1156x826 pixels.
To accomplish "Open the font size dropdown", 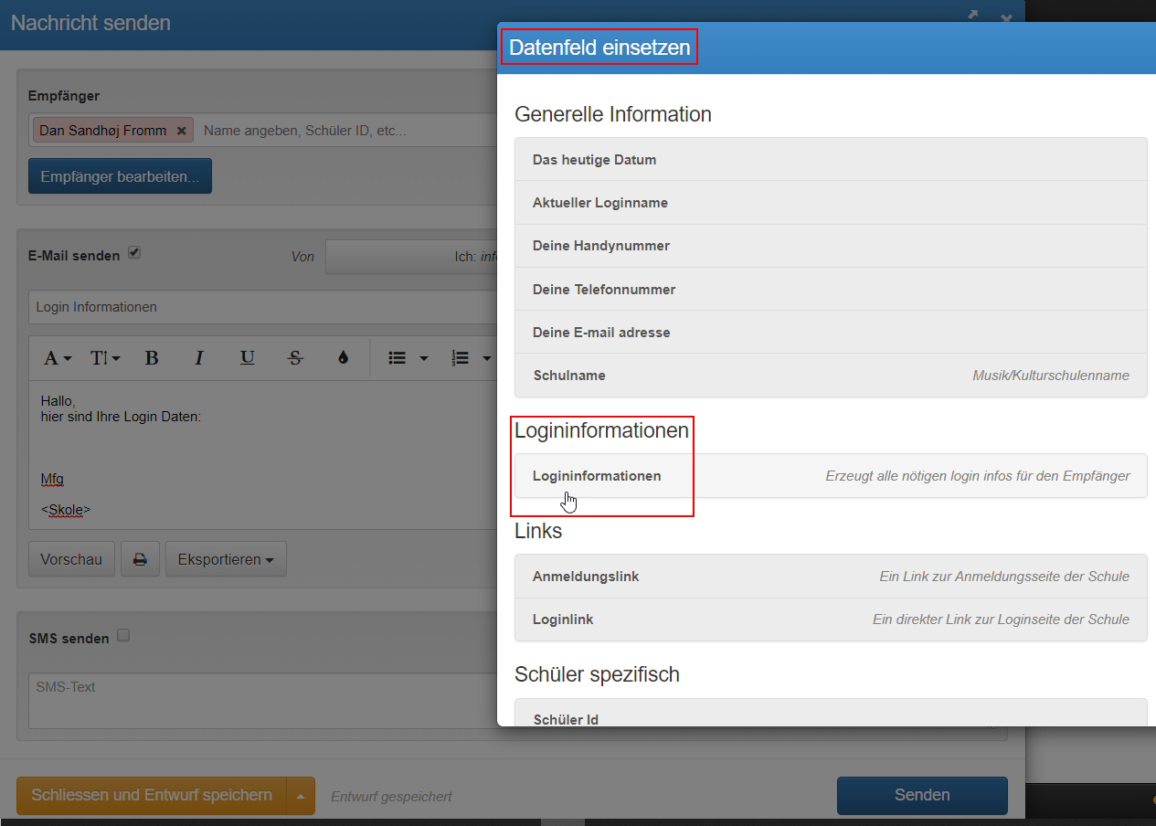I will [x=105, y=358].
